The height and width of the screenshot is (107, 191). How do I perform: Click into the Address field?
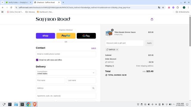[66, 88]
